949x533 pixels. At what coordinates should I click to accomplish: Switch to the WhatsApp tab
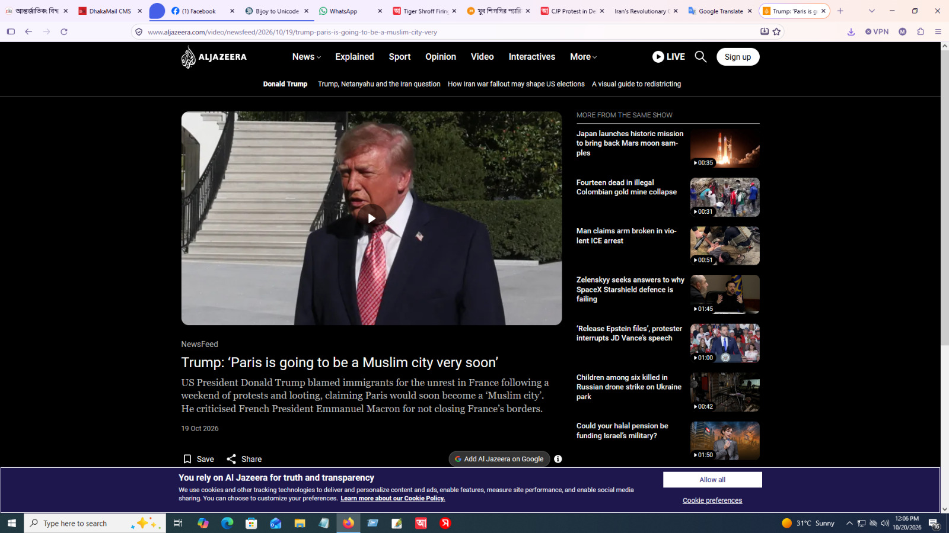[x=350, y=11]
